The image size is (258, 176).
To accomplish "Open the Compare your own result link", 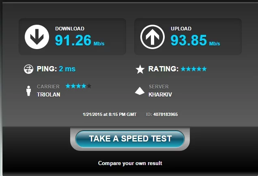I will pos(130,163).
